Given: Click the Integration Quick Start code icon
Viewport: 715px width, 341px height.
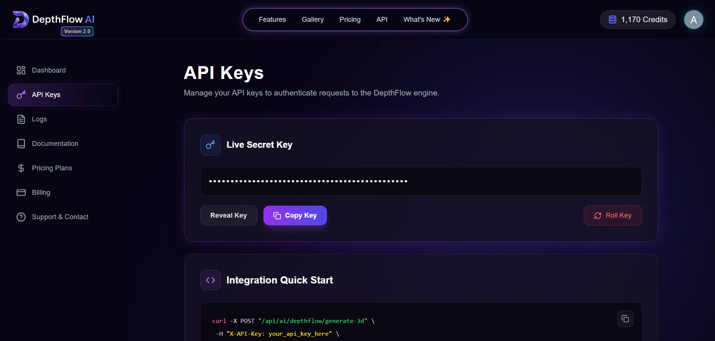Looking at the screenshot, I should [x=210, y=280].
